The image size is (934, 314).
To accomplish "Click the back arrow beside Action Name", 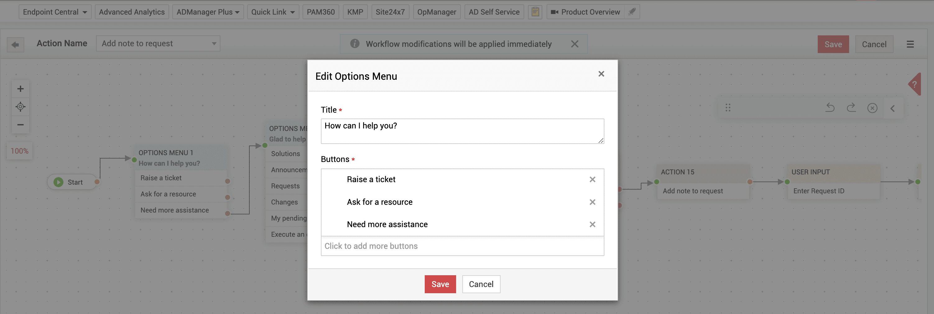I will coord(15,44).
